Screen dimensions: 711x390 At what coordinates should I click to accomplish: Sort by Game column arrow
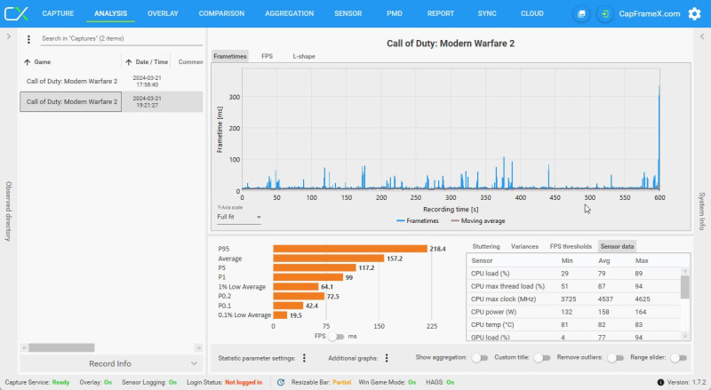(28, 62)
